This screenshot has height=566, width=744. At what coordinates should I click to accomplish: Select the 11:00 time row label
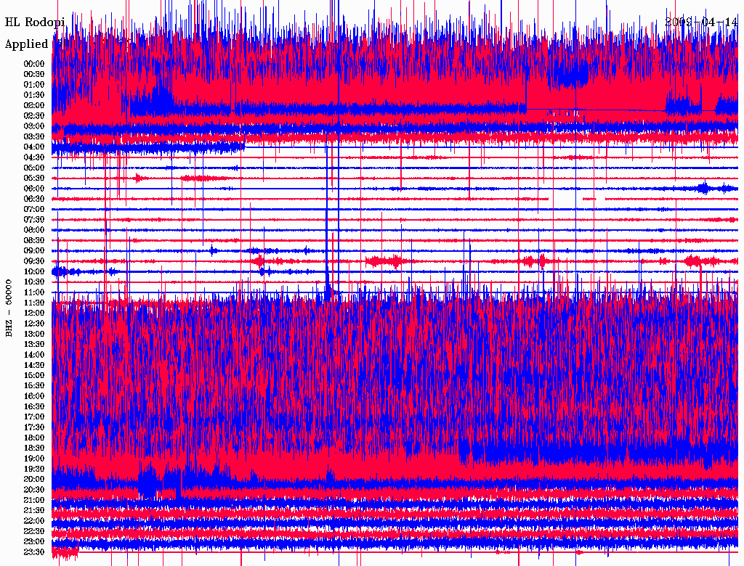point(34,292)
